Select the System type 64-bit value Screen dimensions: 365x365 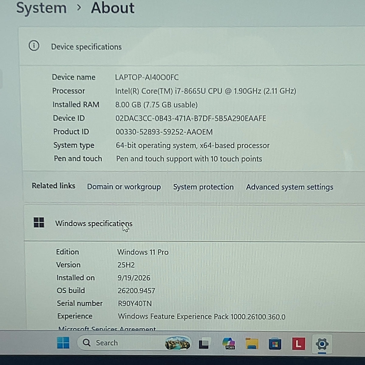193,145
